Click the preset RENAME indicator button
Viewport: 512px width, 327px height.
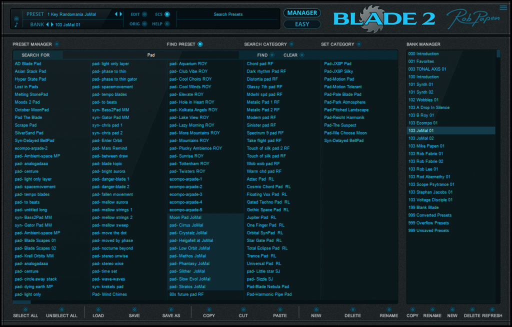[x=389, y=309]
